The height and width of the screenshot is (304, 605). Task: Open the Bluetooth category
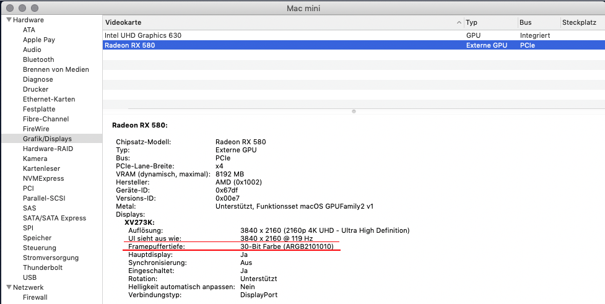point(38,59)
